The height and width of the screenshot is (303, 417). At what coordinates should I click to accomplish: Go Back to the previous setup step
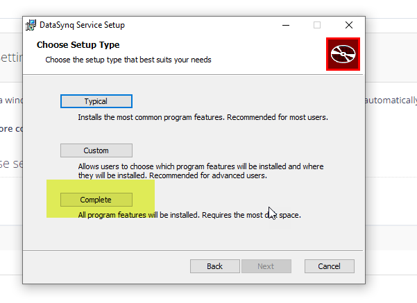tap(215, 266)
